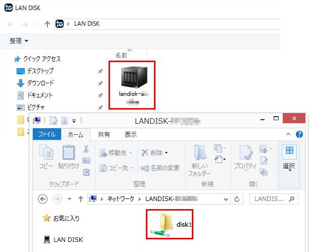Click the Rename button in ribbon

click(160, 168)
